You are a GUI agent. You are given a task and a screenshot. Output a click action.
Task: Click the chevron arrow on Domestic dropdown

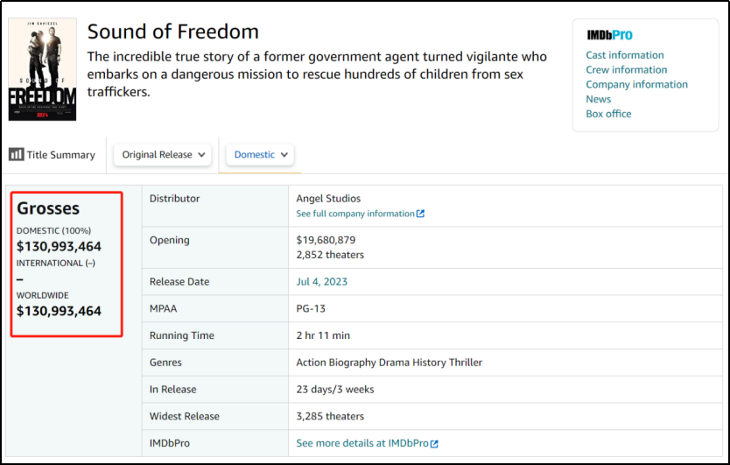[x=284, y=155]
